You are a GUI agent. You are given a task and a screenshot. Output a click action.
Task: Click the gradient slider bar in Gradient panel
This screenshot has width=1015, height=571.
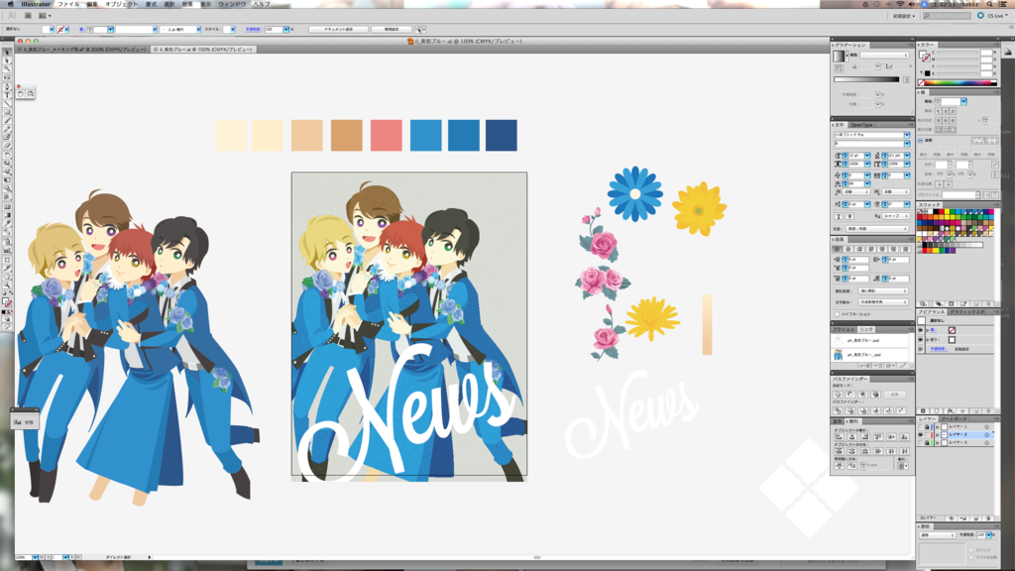pos(866,79)
